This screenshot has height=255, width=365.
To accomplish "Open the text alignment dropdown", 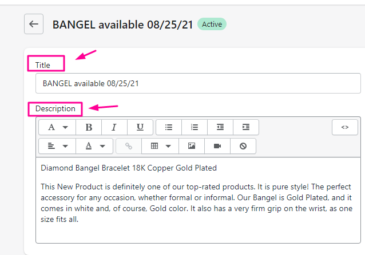I will (x=57, y=146).
